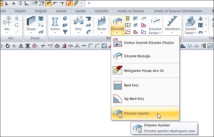This screenshot has height=137, width=214.
Task: Choose Betonarme Hesap Aksı Sil entry
Action: [145, 71]
